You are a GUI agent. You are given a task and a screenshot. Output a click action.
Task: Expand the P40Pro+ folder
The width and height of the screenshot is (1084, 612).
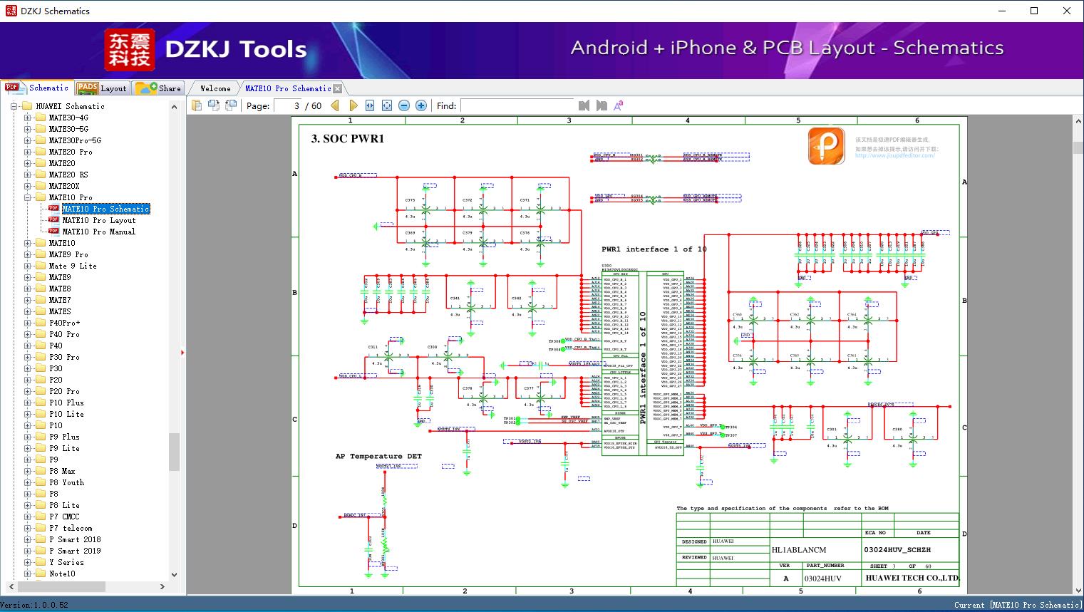click(28, 323)
